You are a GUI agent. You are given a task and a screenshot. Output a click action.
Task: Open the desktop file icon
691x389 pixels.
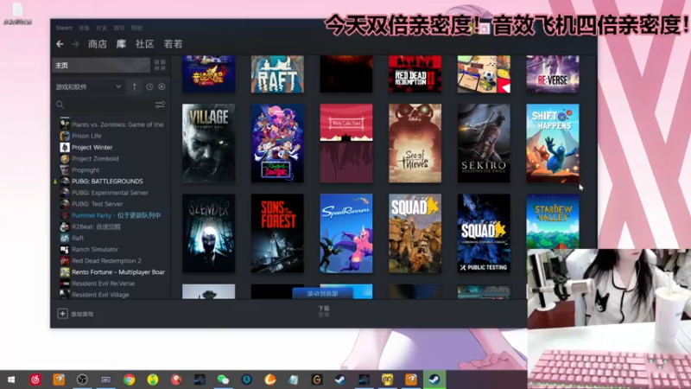pyautogui.click(x=17, y=13)
